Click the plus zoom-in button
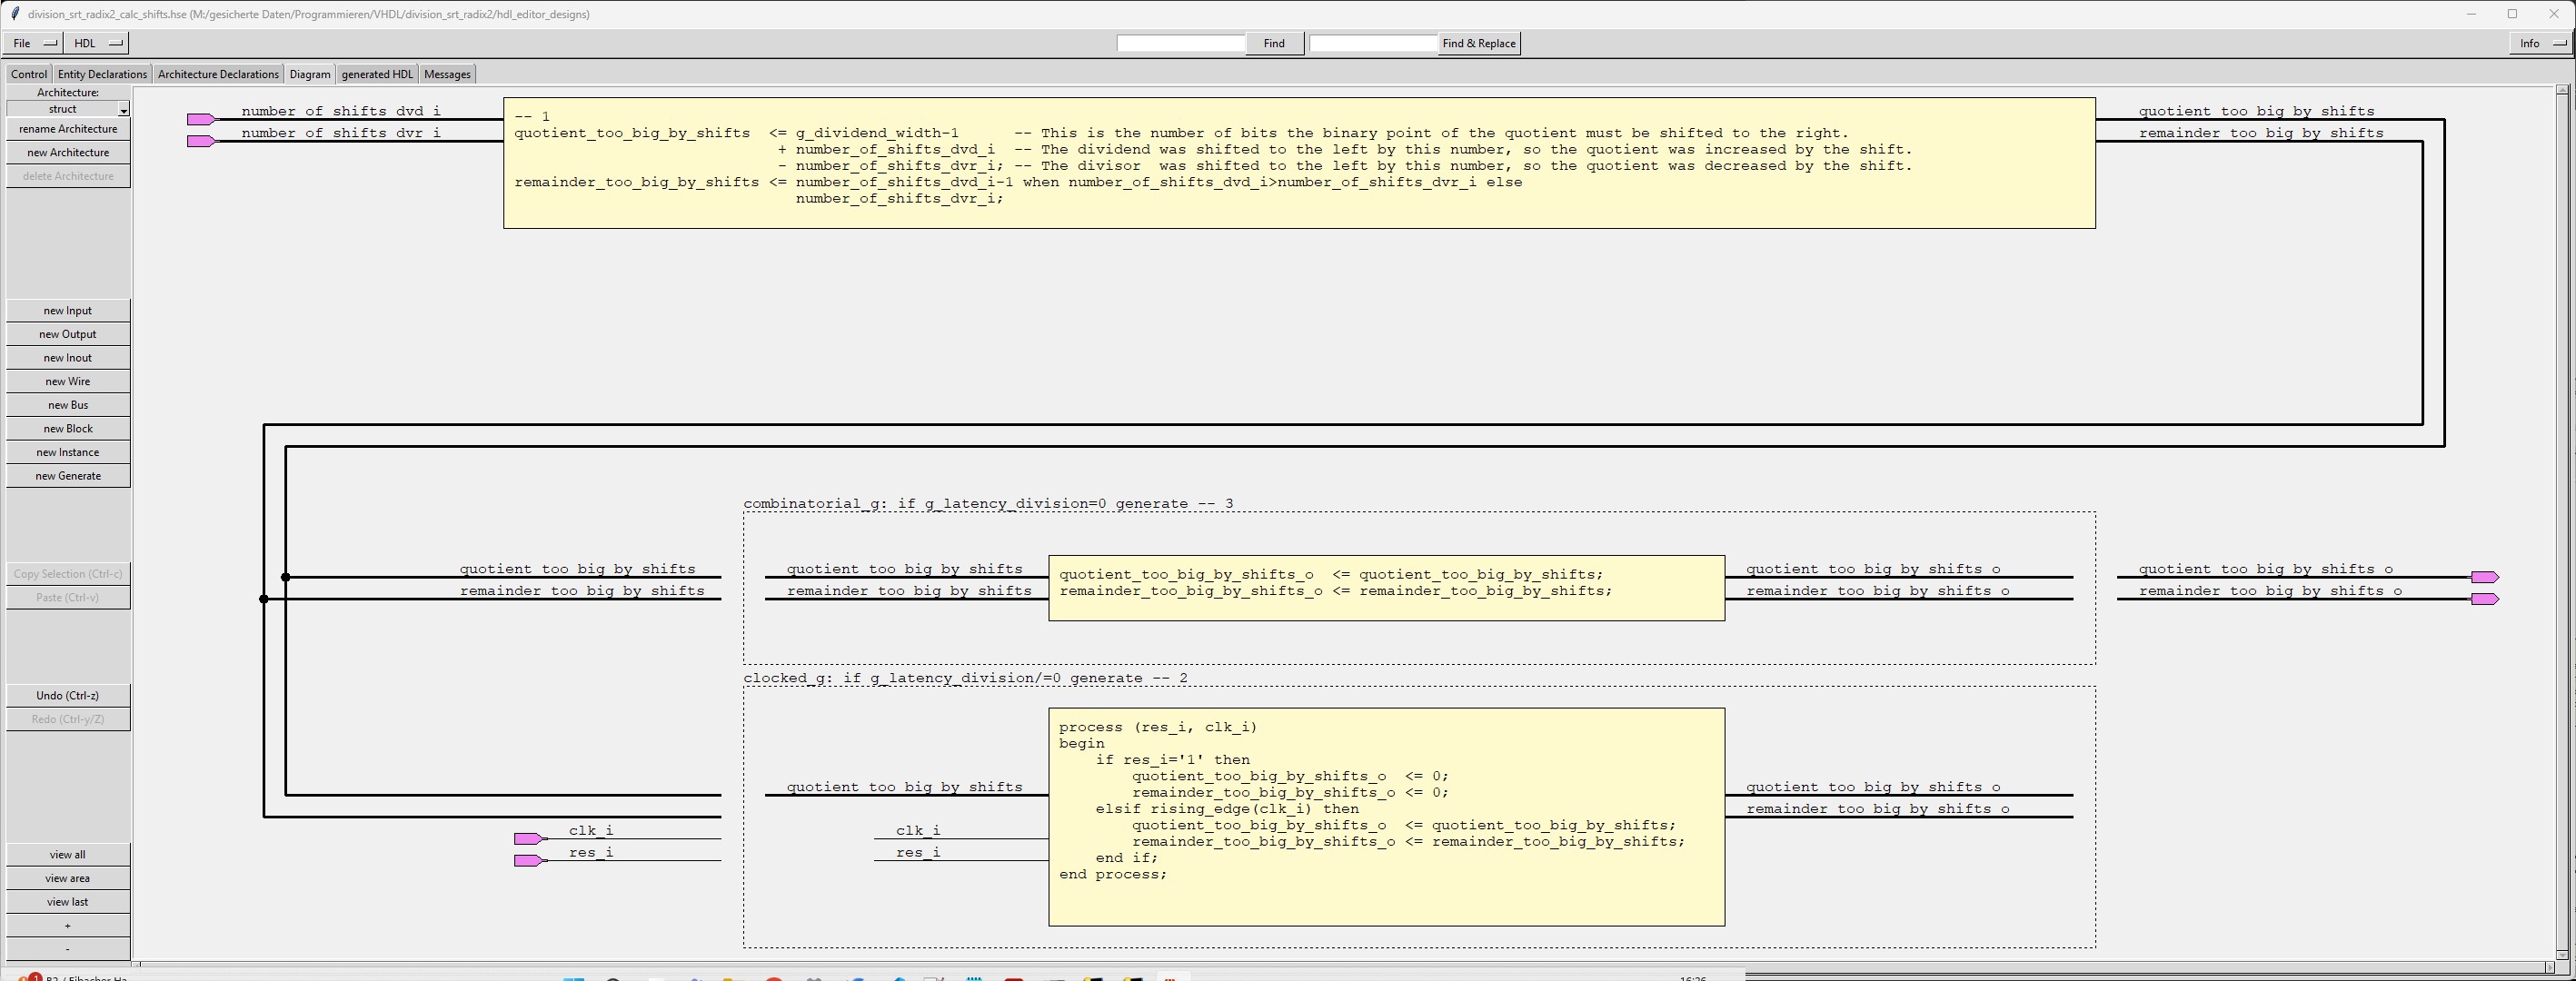2576x981 pixels. click(x=68, y=926)
